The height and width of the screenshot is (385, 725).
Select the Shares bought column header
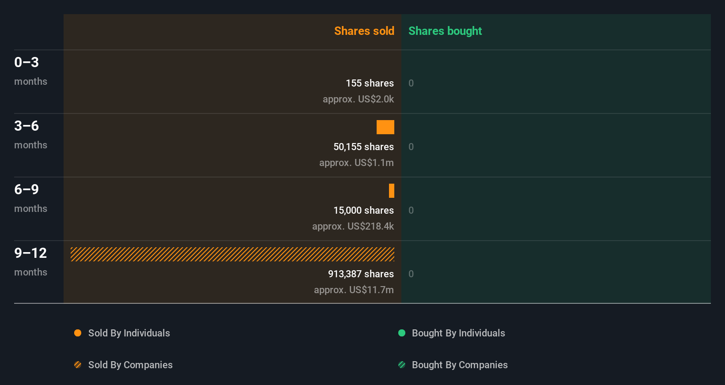coord(445,31)
